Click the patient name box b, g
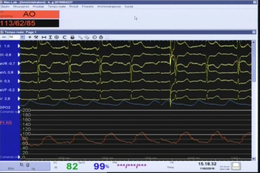 click(x=25, y=166)
